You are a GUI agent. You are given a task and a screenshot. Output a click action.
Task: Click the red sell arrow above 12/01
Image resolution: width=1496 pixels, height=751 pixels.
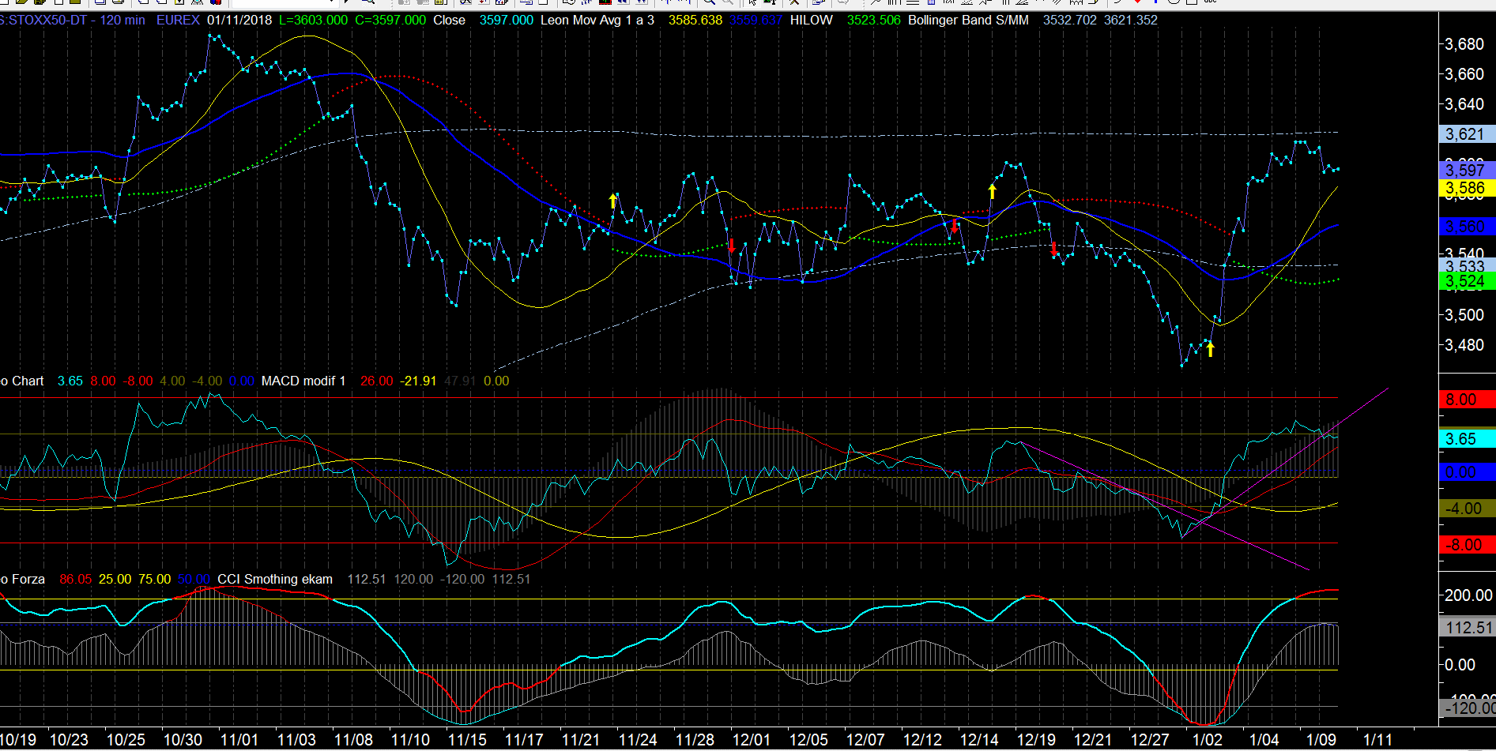tap(732, 246)
